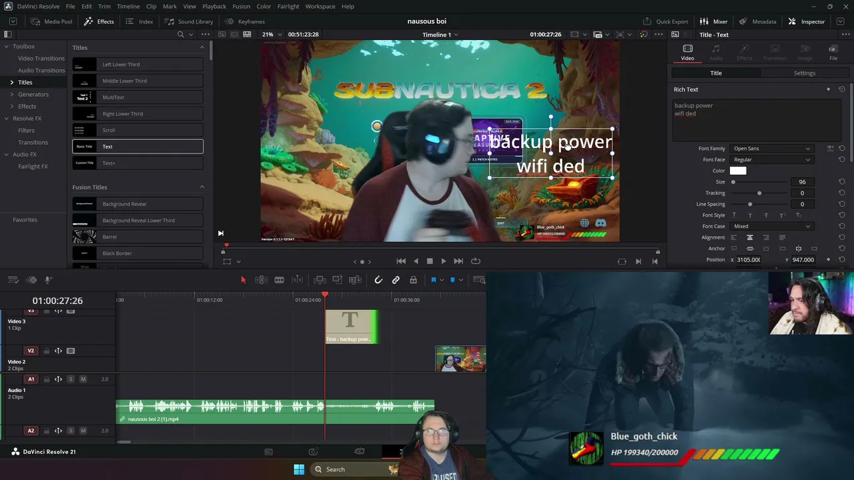Image resolution: width=854 pixels, height=480 pixels.
Task: Open the Timeline menu
Action: 128,7
